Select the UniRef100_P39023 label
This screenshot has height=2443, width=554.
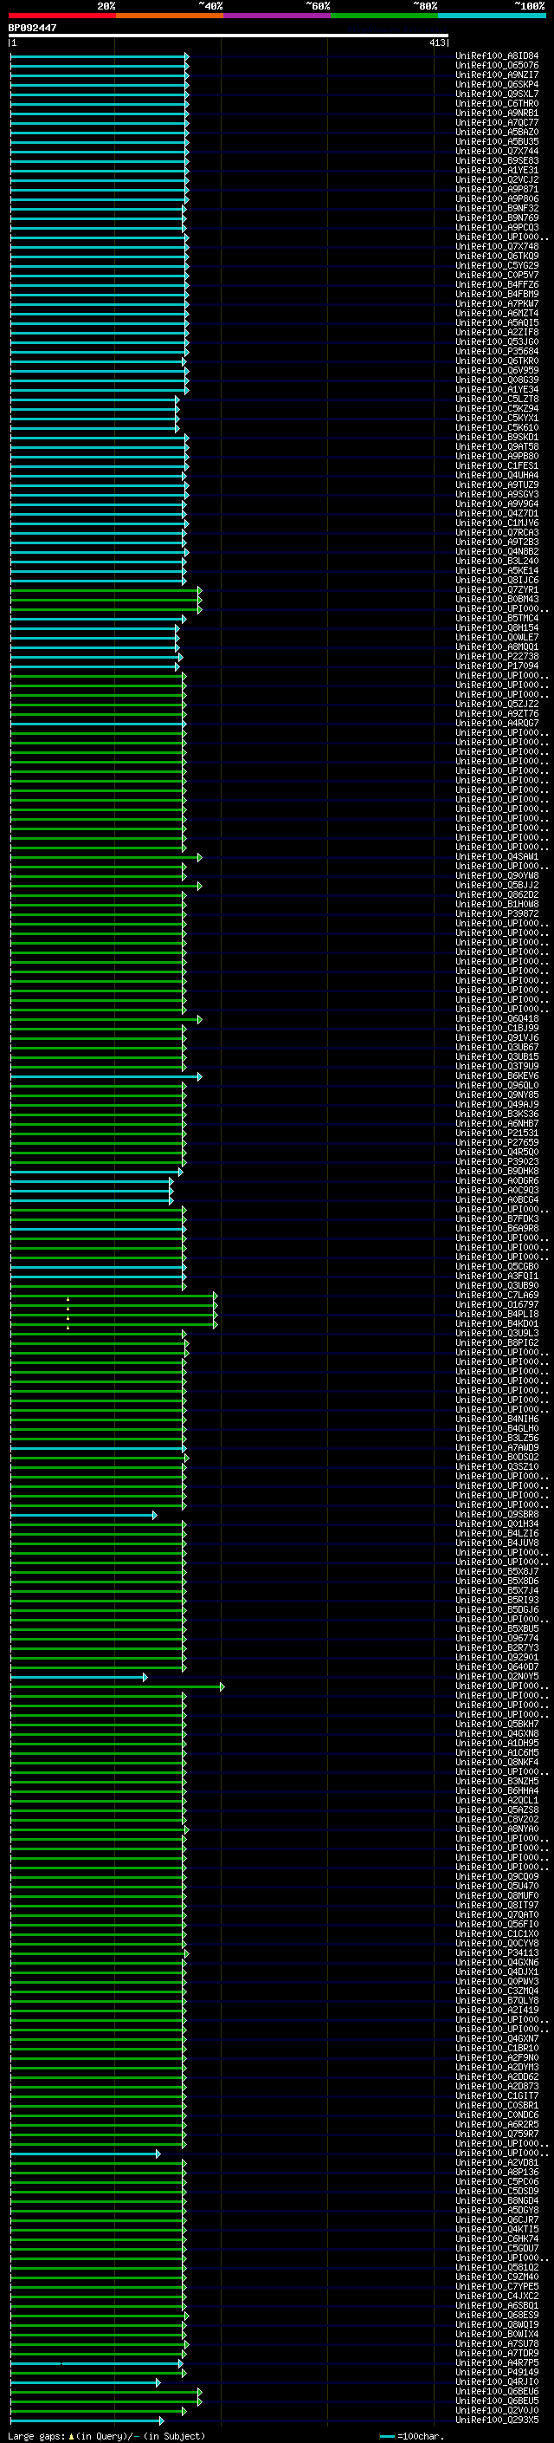click(x=497, y=1162)
